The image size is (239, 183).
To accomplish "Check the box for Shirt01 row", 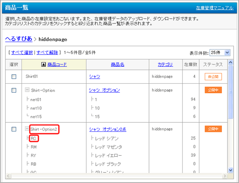I will 14,76.
